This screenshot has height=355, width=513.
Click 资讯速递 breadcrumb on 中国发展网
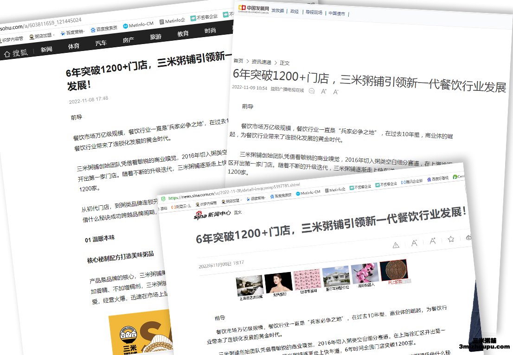coord(262,62)
